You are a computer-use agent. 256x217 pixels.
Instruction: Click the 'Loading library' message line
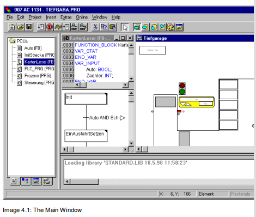point(126,162)
